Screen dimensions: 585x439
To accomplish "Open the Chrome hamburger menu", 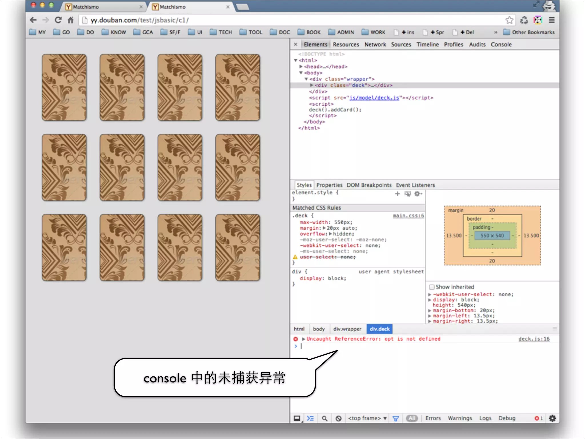I will pos(552,20).
